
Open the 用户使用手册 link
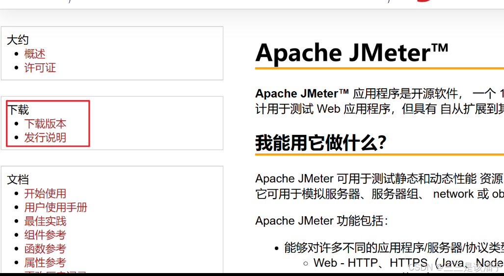(55, 207)
